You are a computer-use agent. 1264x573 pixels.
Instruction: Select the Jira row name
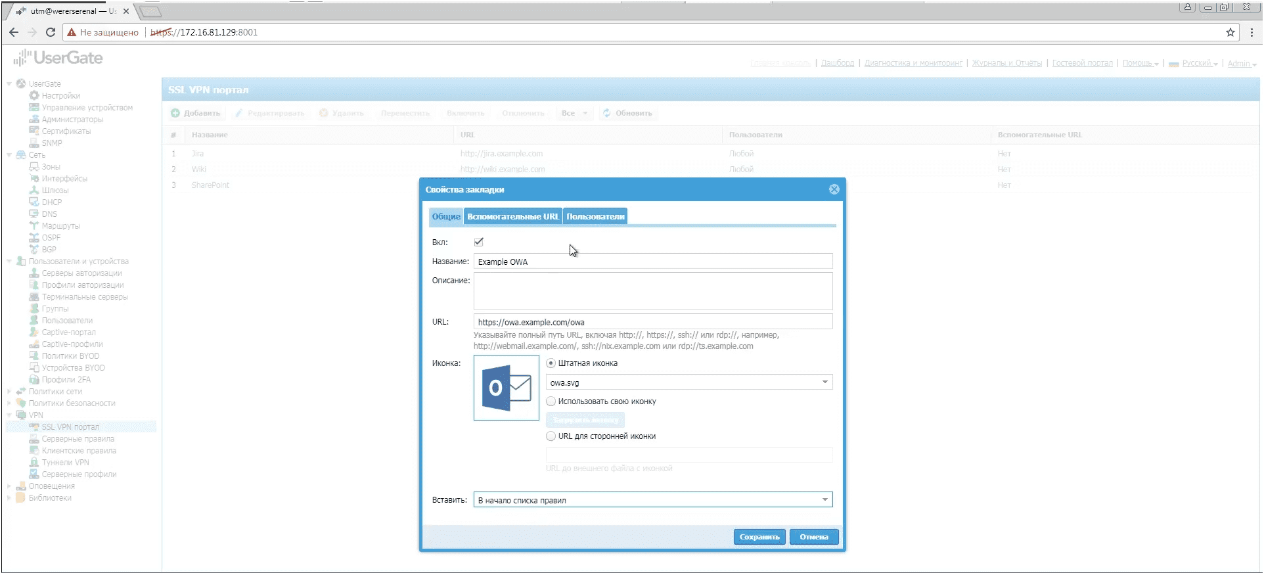[x=198, y=154]
